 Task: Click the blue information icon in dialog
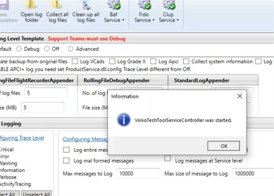pyautogui.click(x=124, y=120)
